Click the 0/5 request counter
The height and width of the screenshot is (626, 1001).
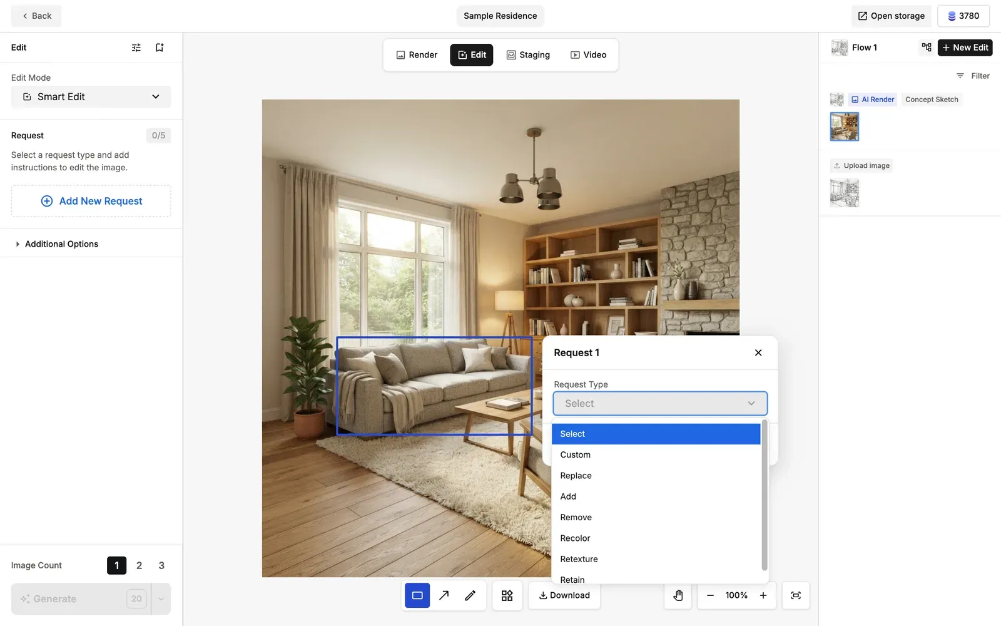point(158,135)
